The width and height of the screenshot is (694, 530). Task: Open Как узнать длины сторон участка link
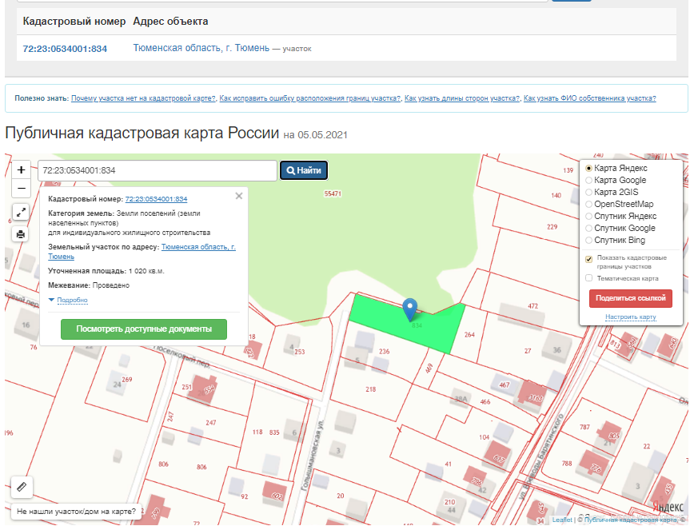pos(462,98)
